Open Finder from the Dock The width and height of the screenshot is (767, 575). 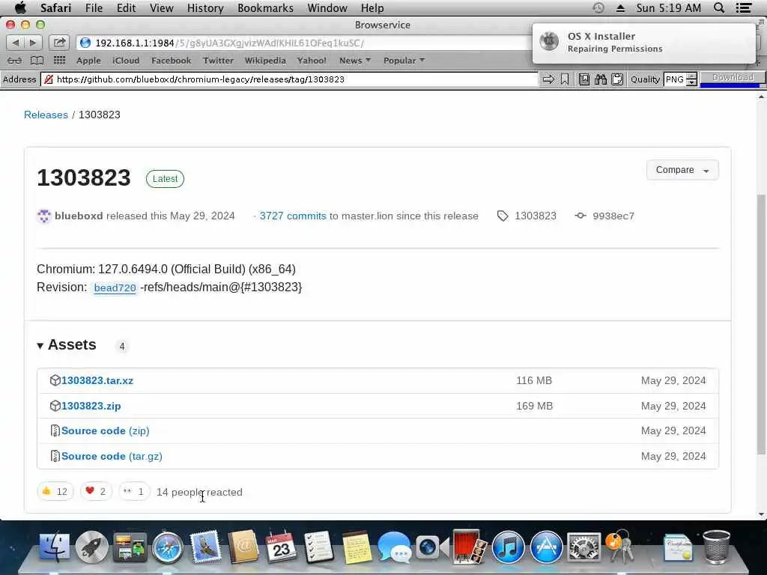[x=54, y=547]
